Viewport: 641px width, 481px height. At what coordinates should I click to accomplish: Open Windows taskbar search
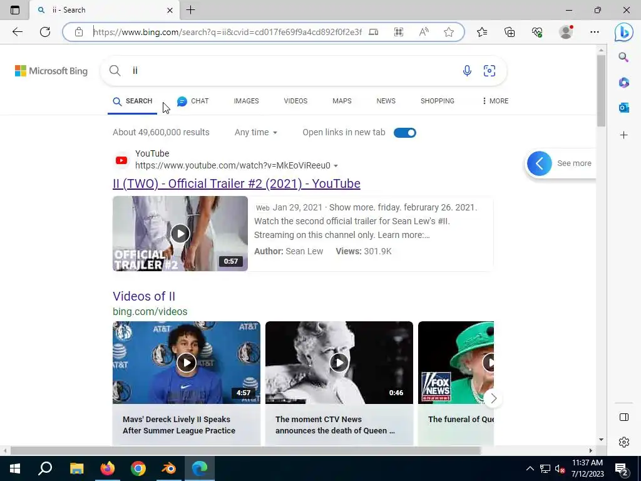click(45, 468)
